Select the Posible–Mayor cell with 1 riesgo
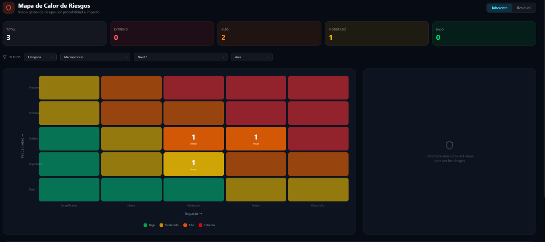Viewport: 545px width, 242px height. click(x=256, y=139)
